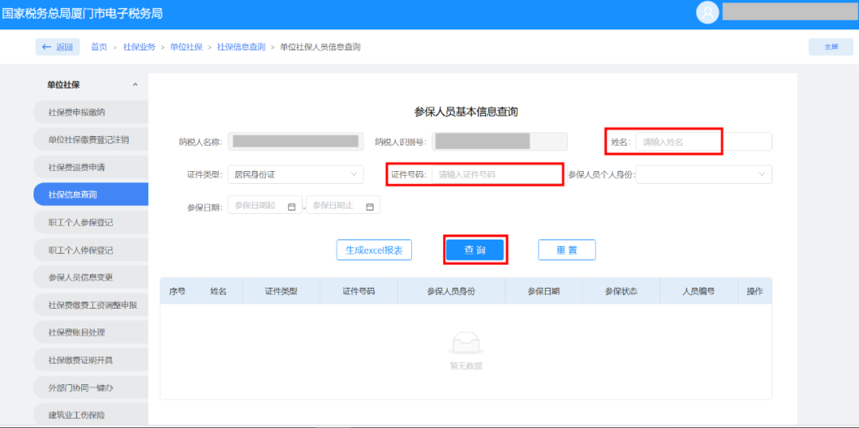Click the 返回 back button
This screenshot has width=859, height=428.
57,47
